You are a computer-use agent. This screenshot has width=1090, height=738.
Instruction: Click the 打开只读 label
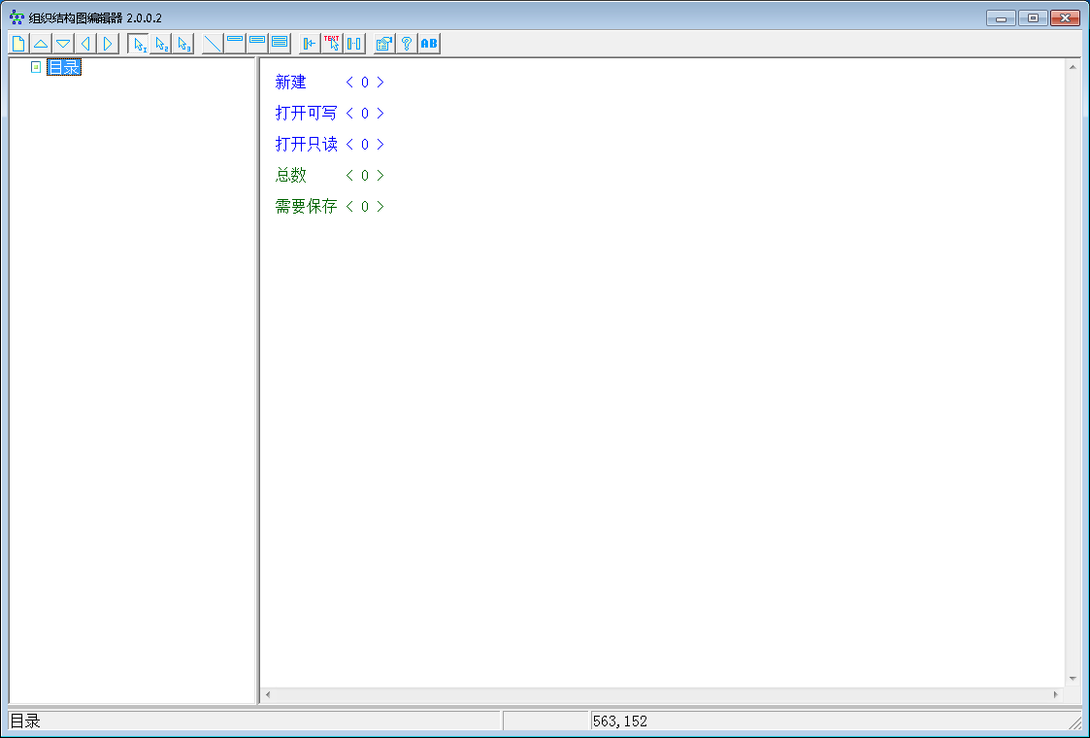click(306, 144)
